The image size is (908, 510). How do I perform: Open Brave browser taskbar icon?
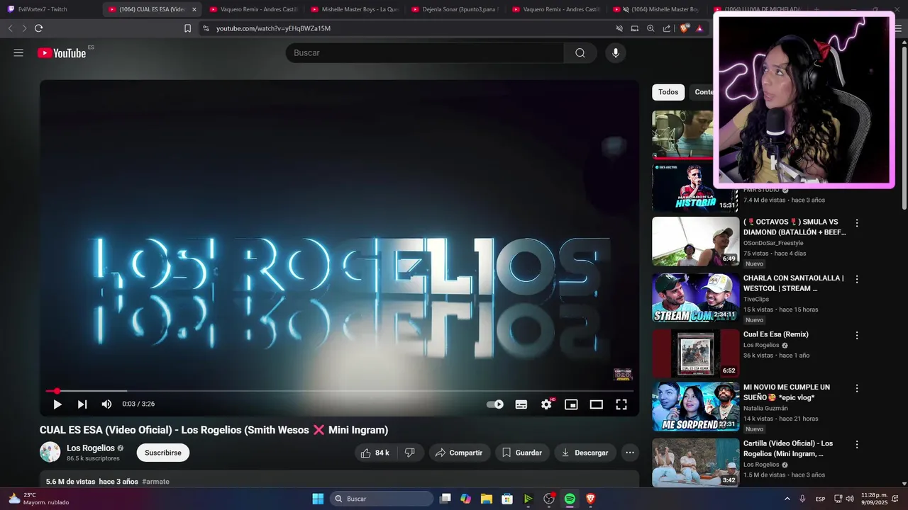pos(590,499)
